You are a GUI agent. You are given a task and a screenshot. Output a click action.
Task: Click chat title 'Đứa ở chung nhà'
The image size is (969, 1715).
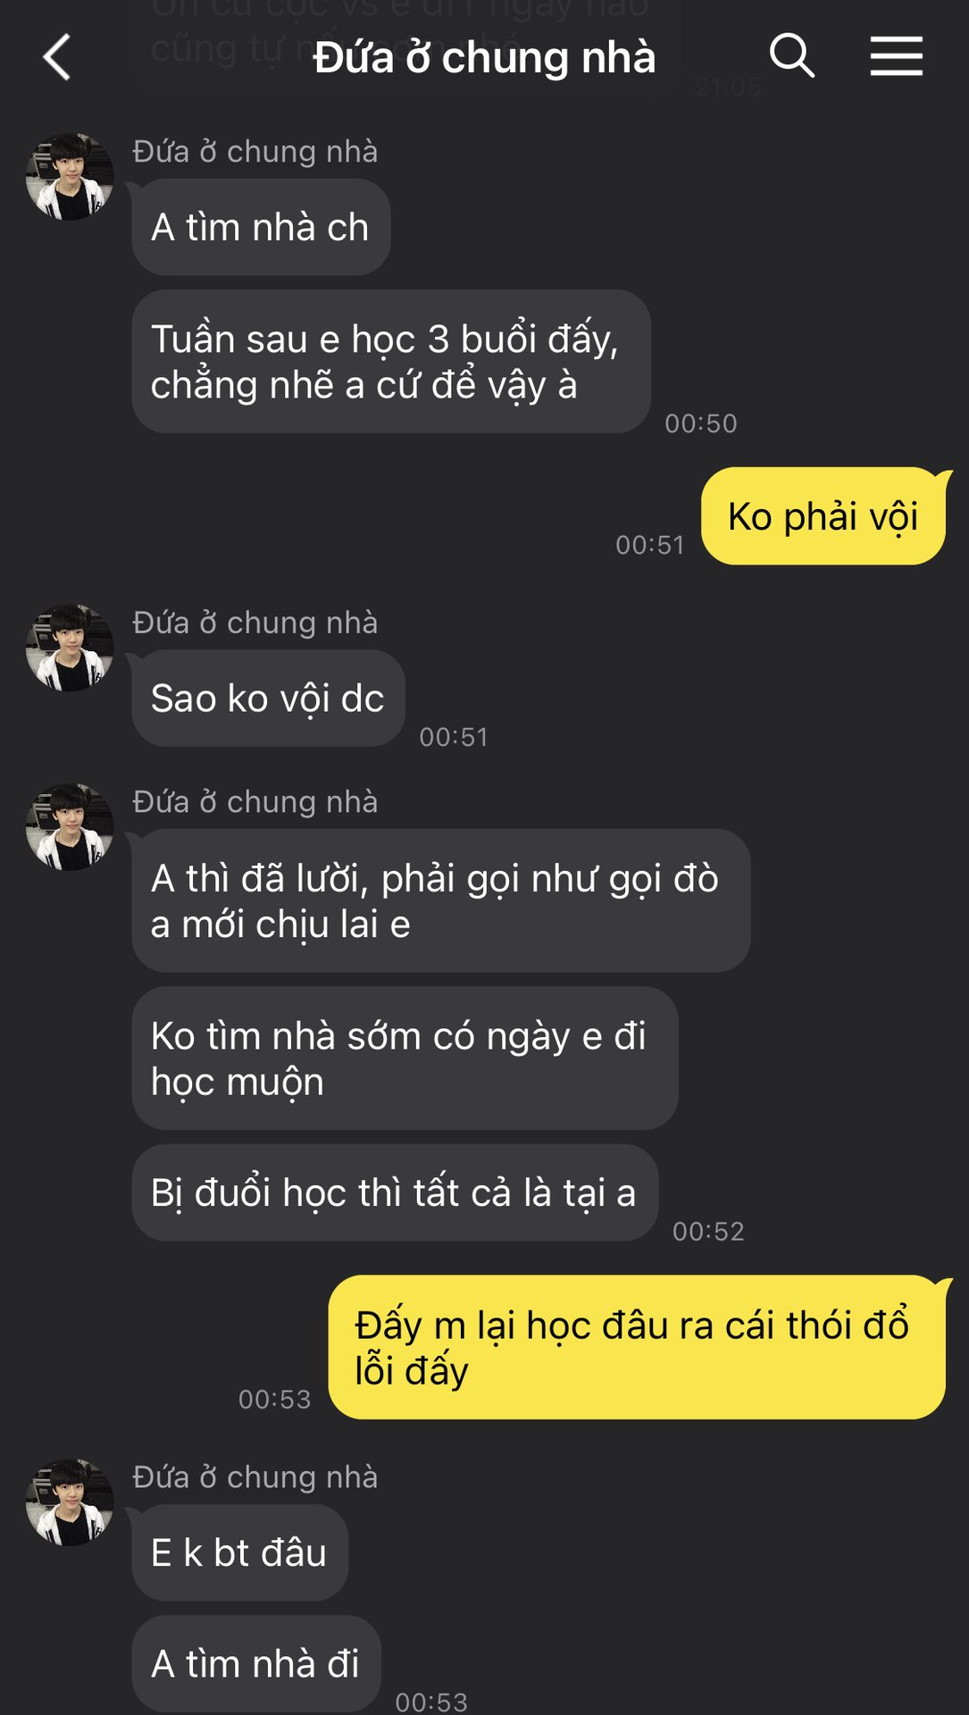pos(484,57)
